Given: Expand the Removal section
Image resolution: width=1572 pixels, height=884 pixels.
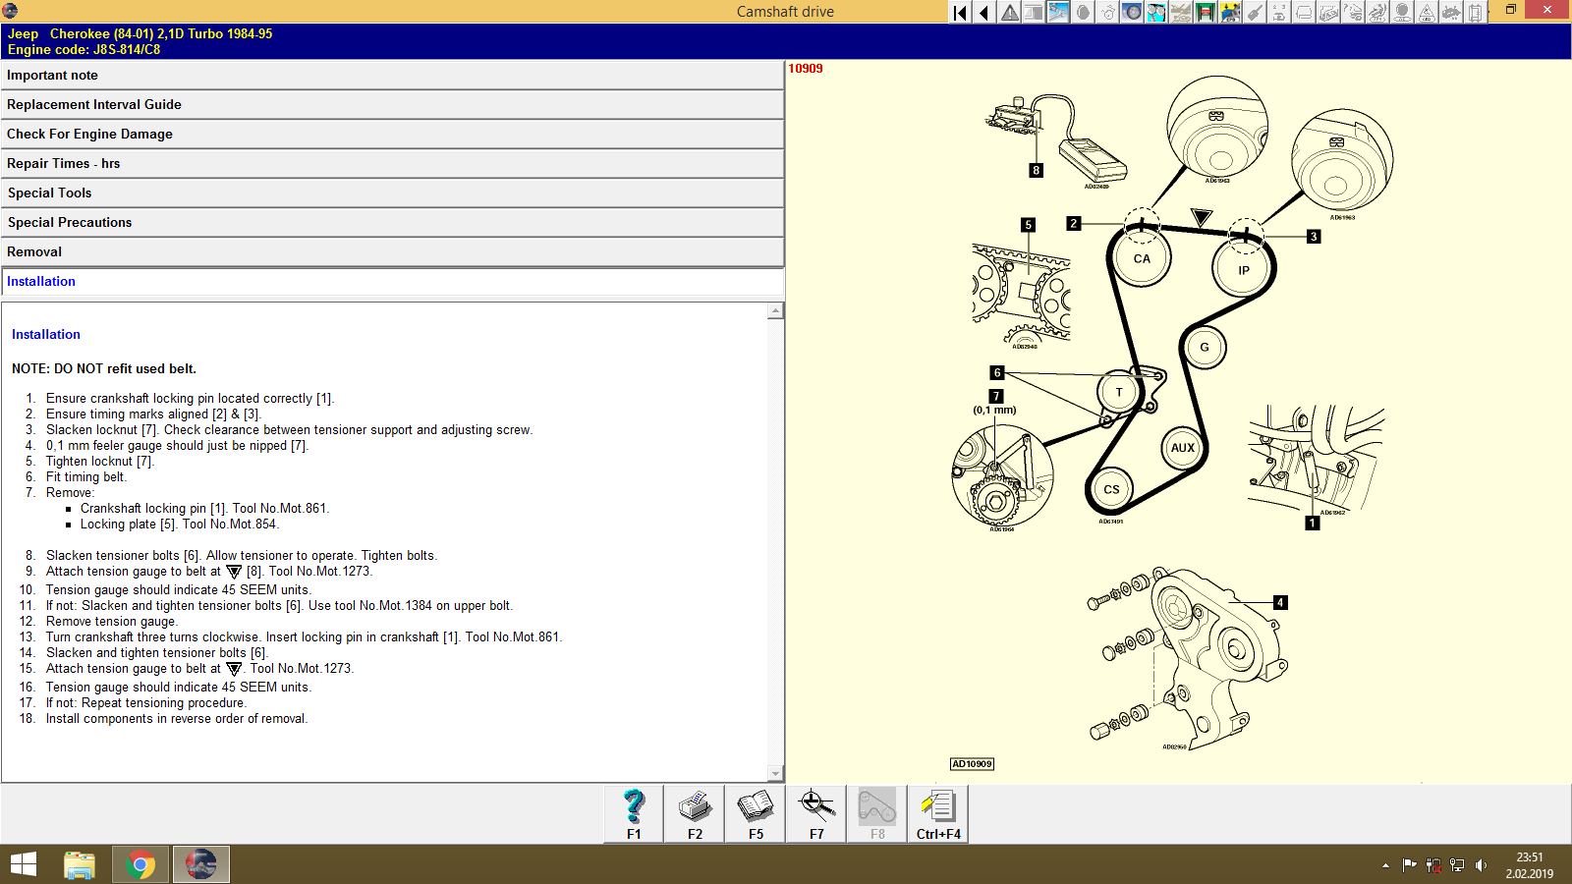Looking at the screenshot, I should click(34, 251).
